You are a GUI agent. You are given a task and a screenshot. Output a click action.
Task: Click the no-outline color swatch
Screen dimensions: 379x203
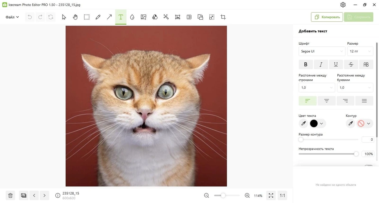pos(361,124)
